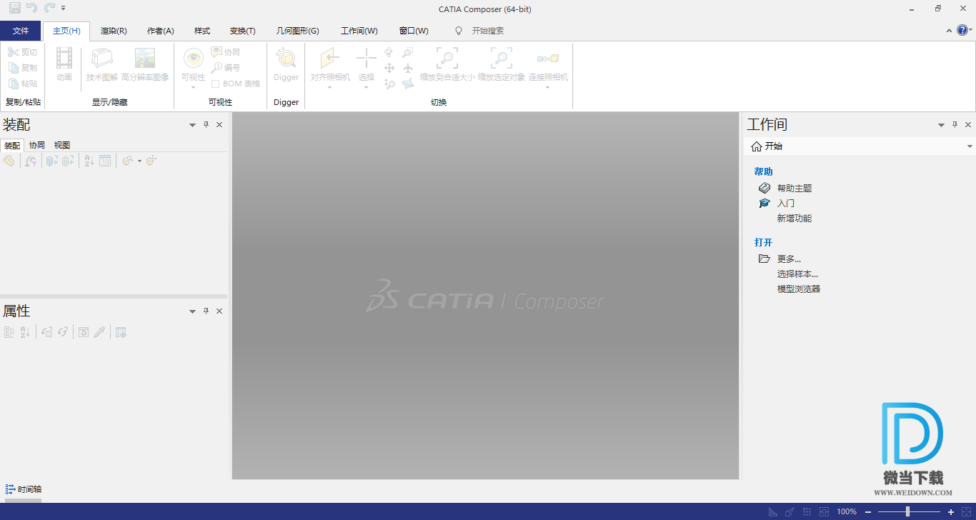
Task: Open the 帮助主题 help topics link
Action: (x=795, y=189)
